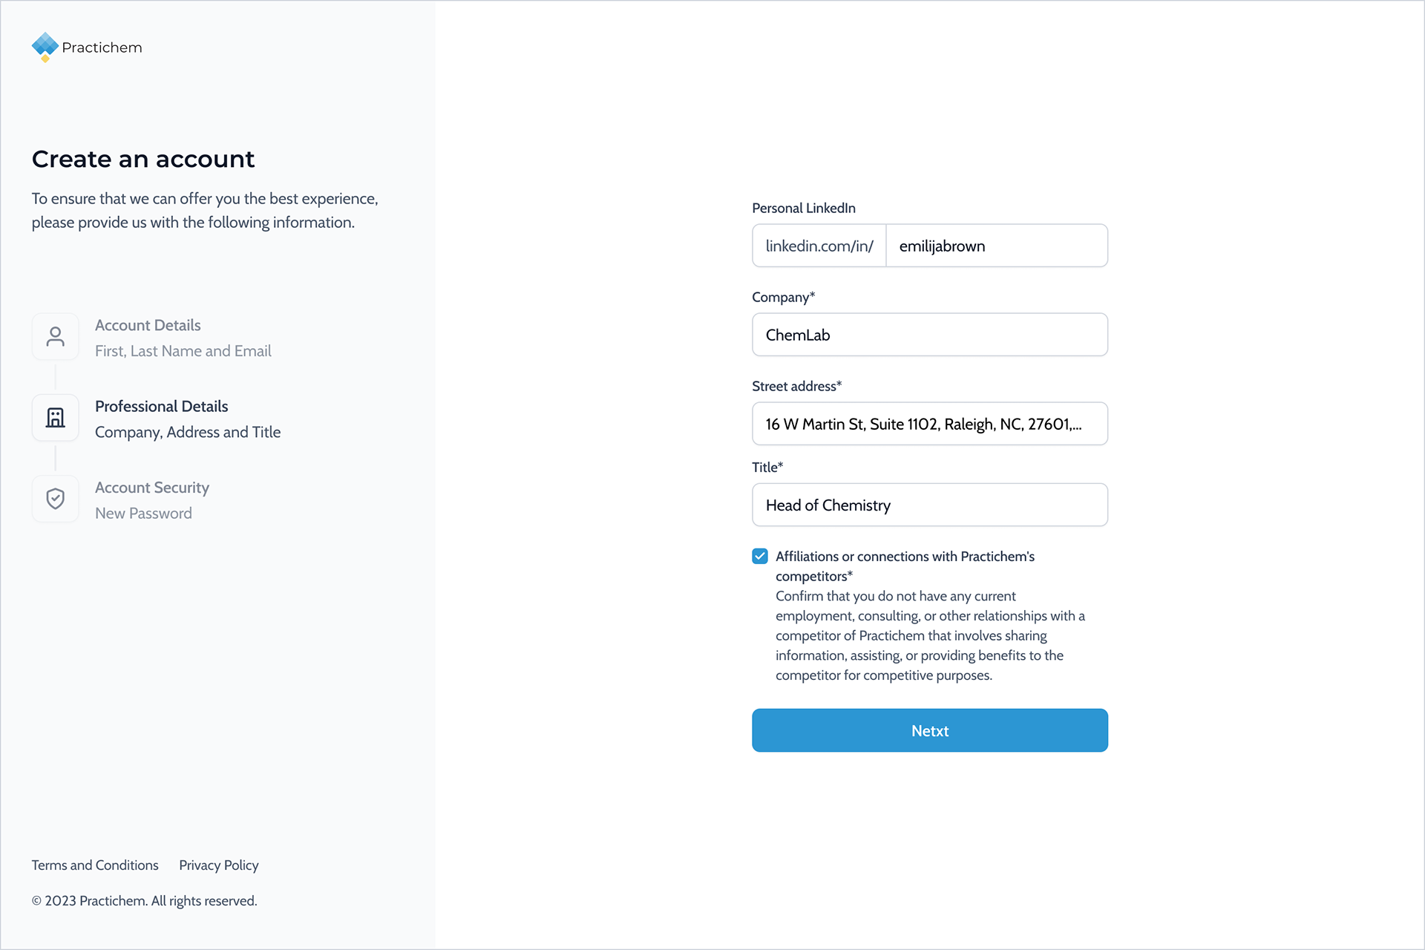1425x950 pixels.
Task: Click the New Password subtitle text
Action: [143, 514]
